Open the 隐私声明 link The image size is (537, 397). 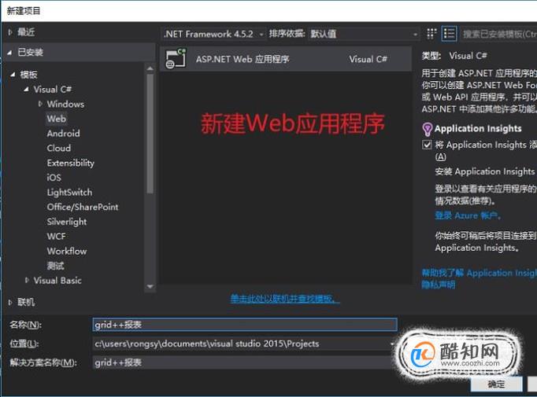[x=439, y=285]
